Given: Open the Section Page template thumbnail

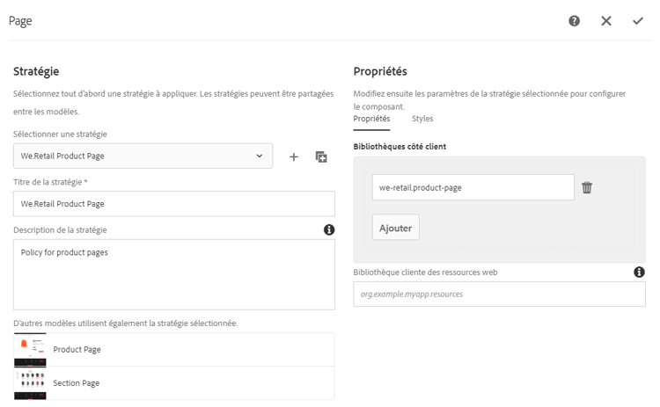Looking at the screenshot, I should pyautogui.click(x=31, y=383).
